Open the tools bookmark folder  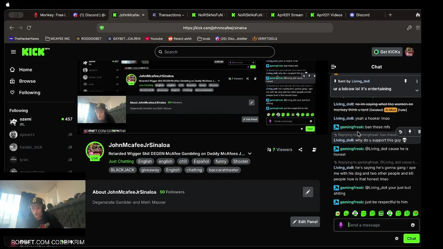204,39
